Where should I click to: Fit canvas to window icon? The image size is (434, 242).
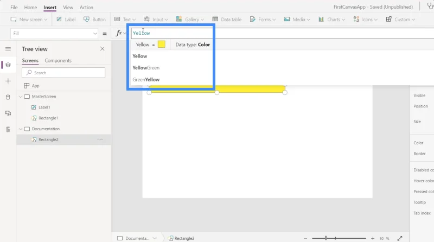coord(400,238)
